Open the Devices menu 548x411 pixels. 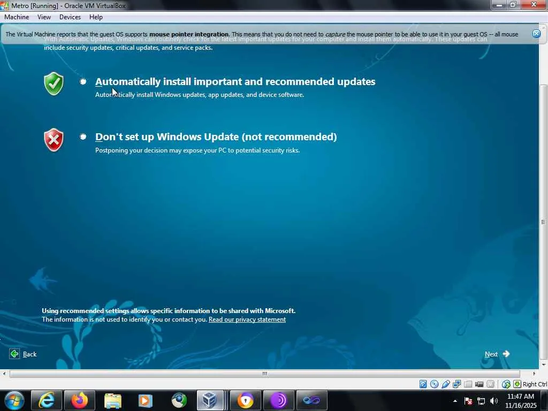(x=70, y=17)
